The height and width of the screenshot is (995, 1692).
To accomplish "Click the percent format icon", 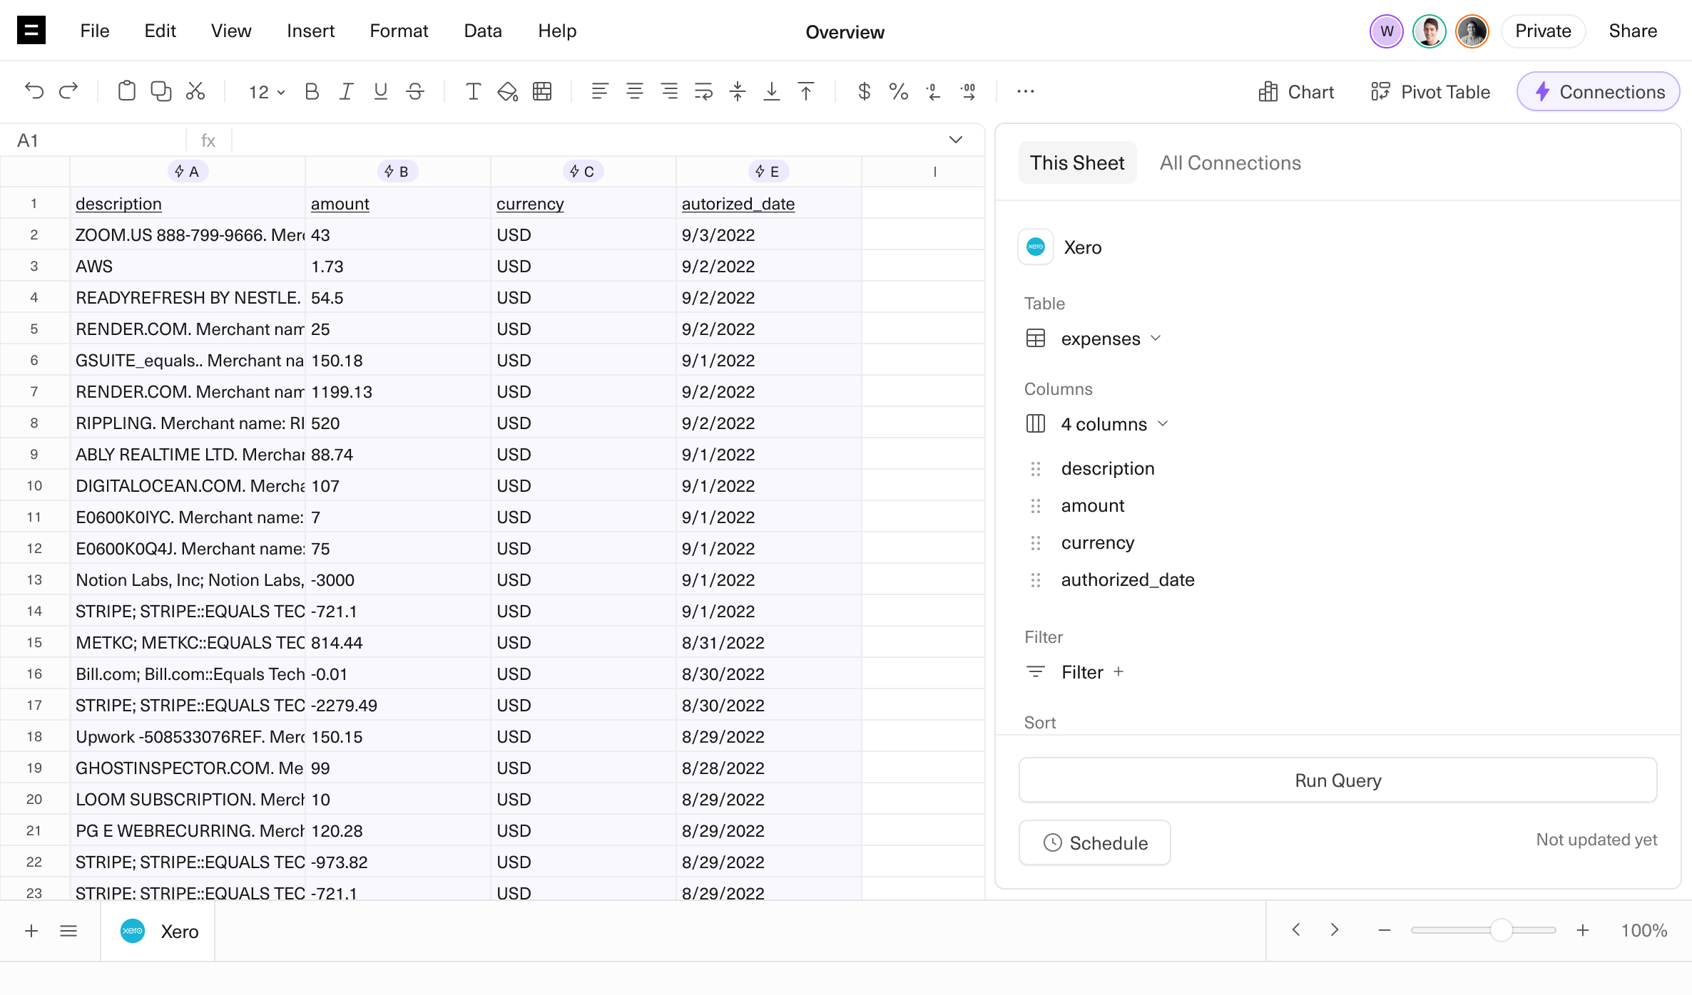I will pyautogui.click(x=898, y=91).
